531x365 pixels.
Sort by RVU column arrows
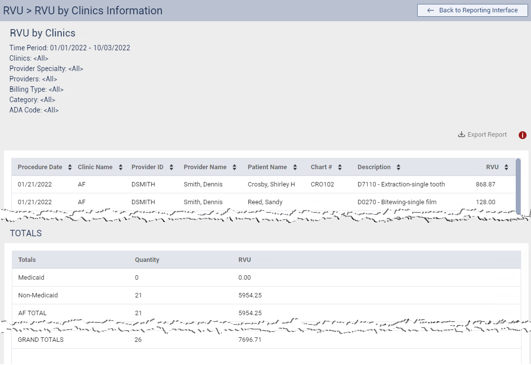coord(506,167)
